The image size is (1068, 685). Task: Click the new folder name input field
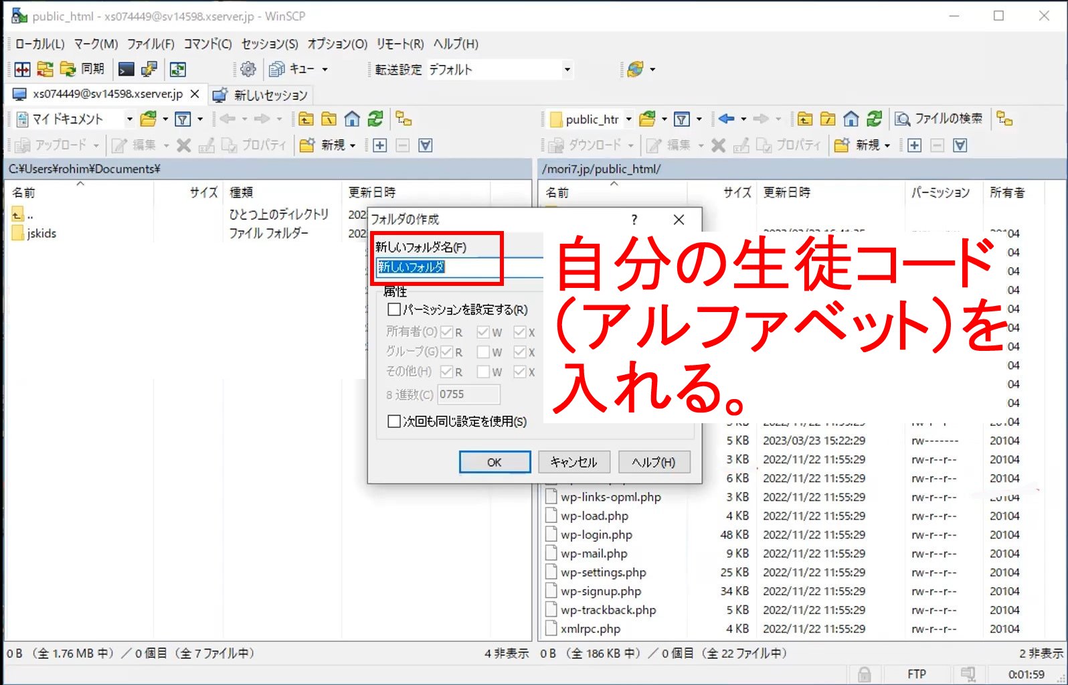[460, 267]
